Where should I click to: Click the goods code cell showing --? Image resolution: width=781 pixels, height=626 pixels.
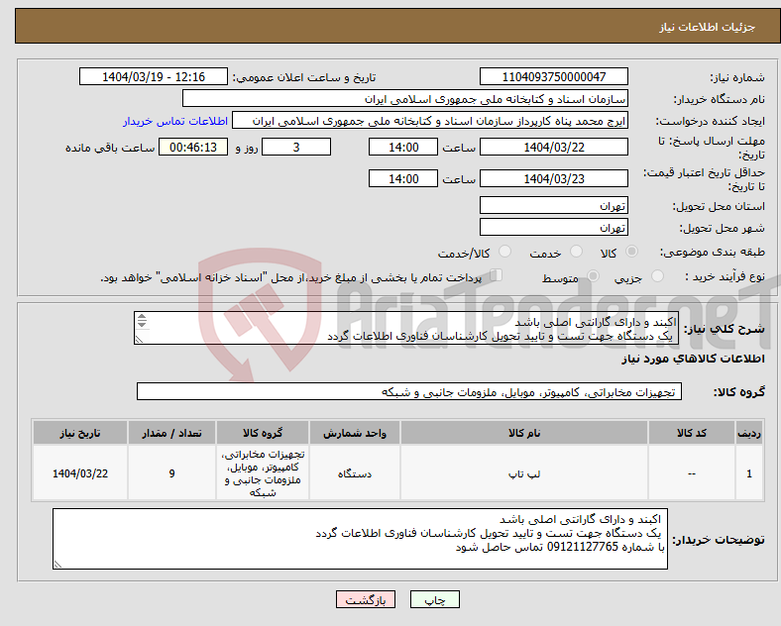(x=692, y=473)
